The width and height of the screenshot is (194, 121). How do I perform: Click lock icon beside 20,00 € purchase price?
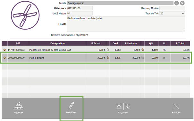108,58
